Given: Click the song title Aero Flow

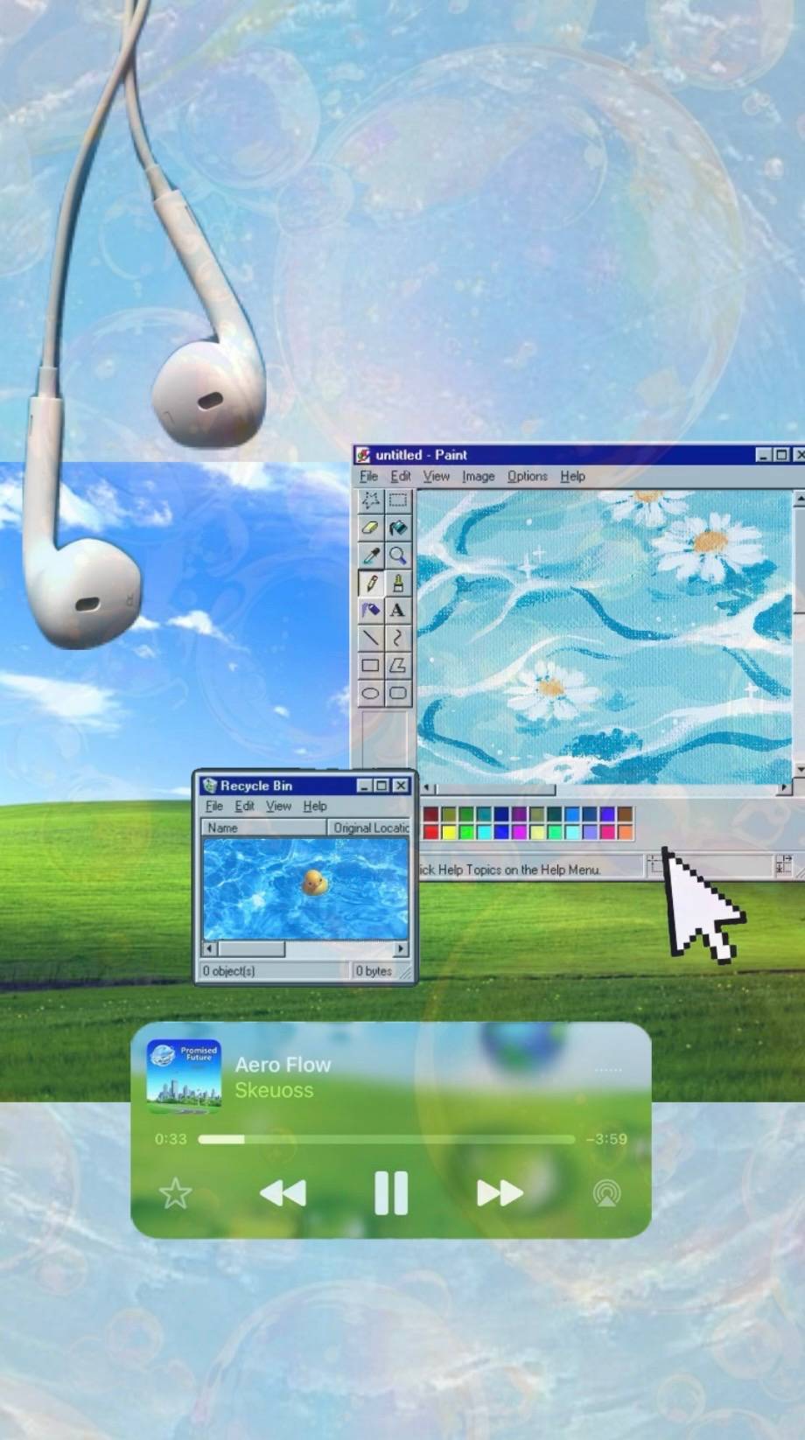Looking at the screenshot, I should 283,1065.
